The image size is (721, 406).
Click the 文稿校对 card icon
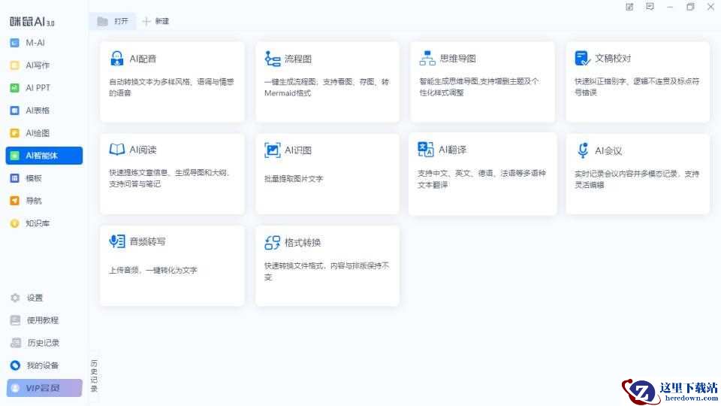pyautogui.click(x=582, y=58)
